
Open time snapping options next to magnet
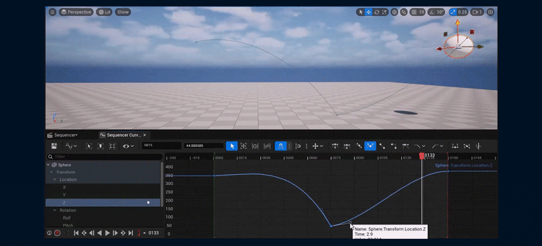point(289,146)
